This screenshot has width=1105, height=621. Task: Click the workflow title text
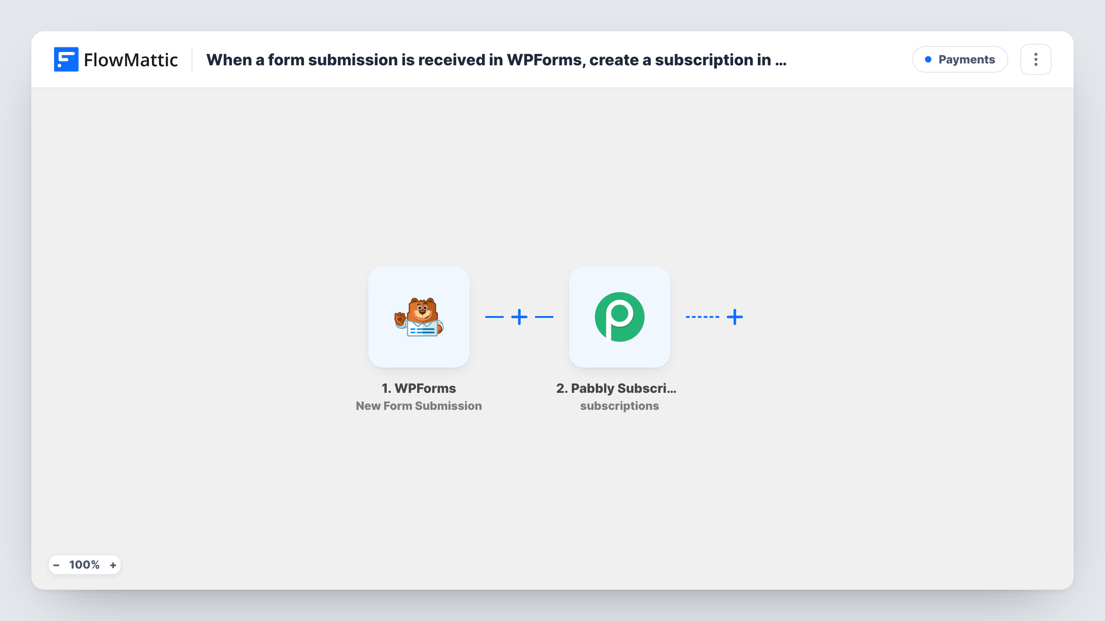(496, 60)
